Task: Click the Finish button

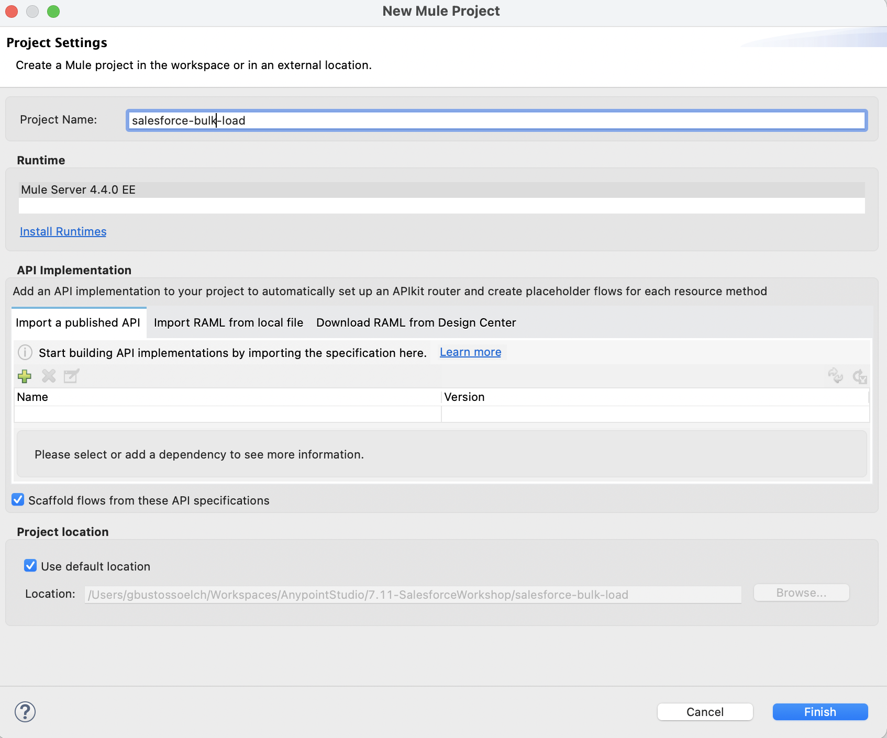Action: coord(819,712)
